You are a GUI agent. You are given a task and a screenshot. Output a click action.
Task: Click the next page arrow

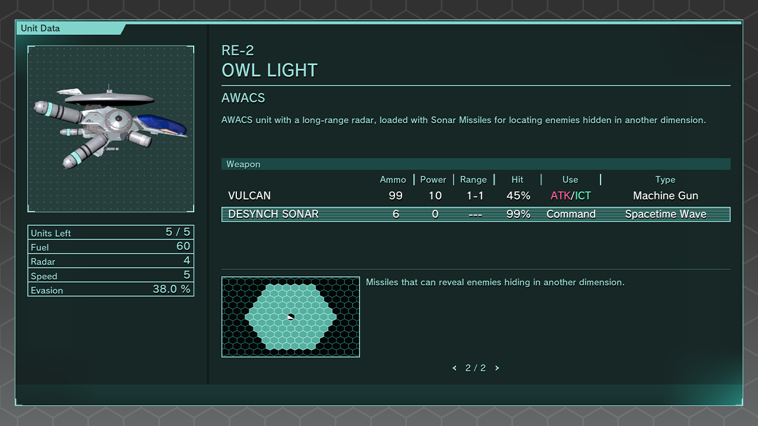(497, 368)
